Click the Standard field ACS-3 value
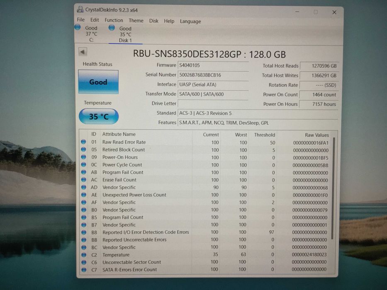Screen dimensions: 387x290 (x=258, y=113)
